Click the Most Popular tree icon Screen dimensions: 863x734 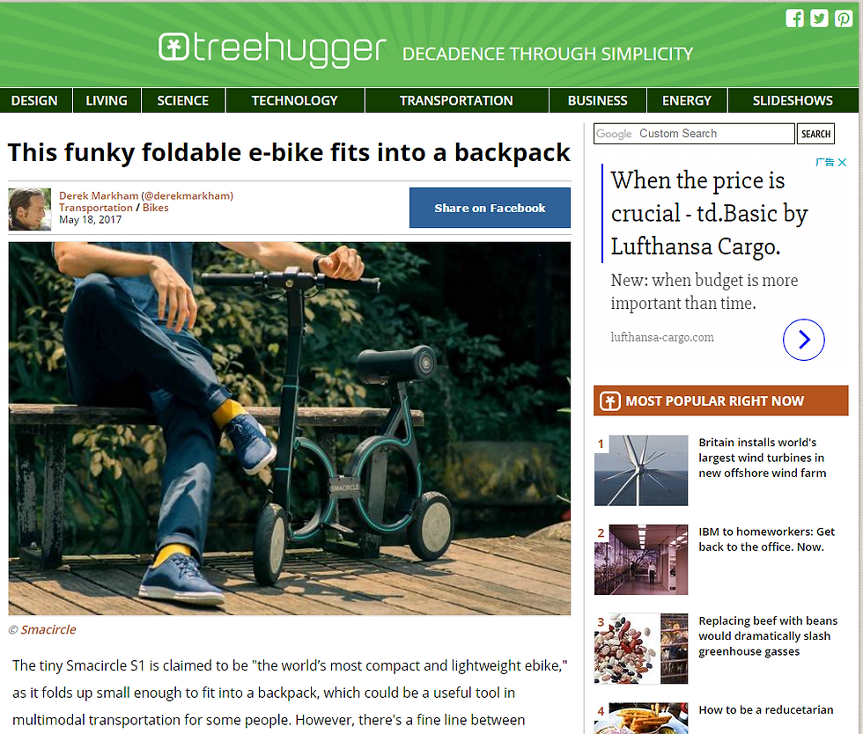coord(609,401)
